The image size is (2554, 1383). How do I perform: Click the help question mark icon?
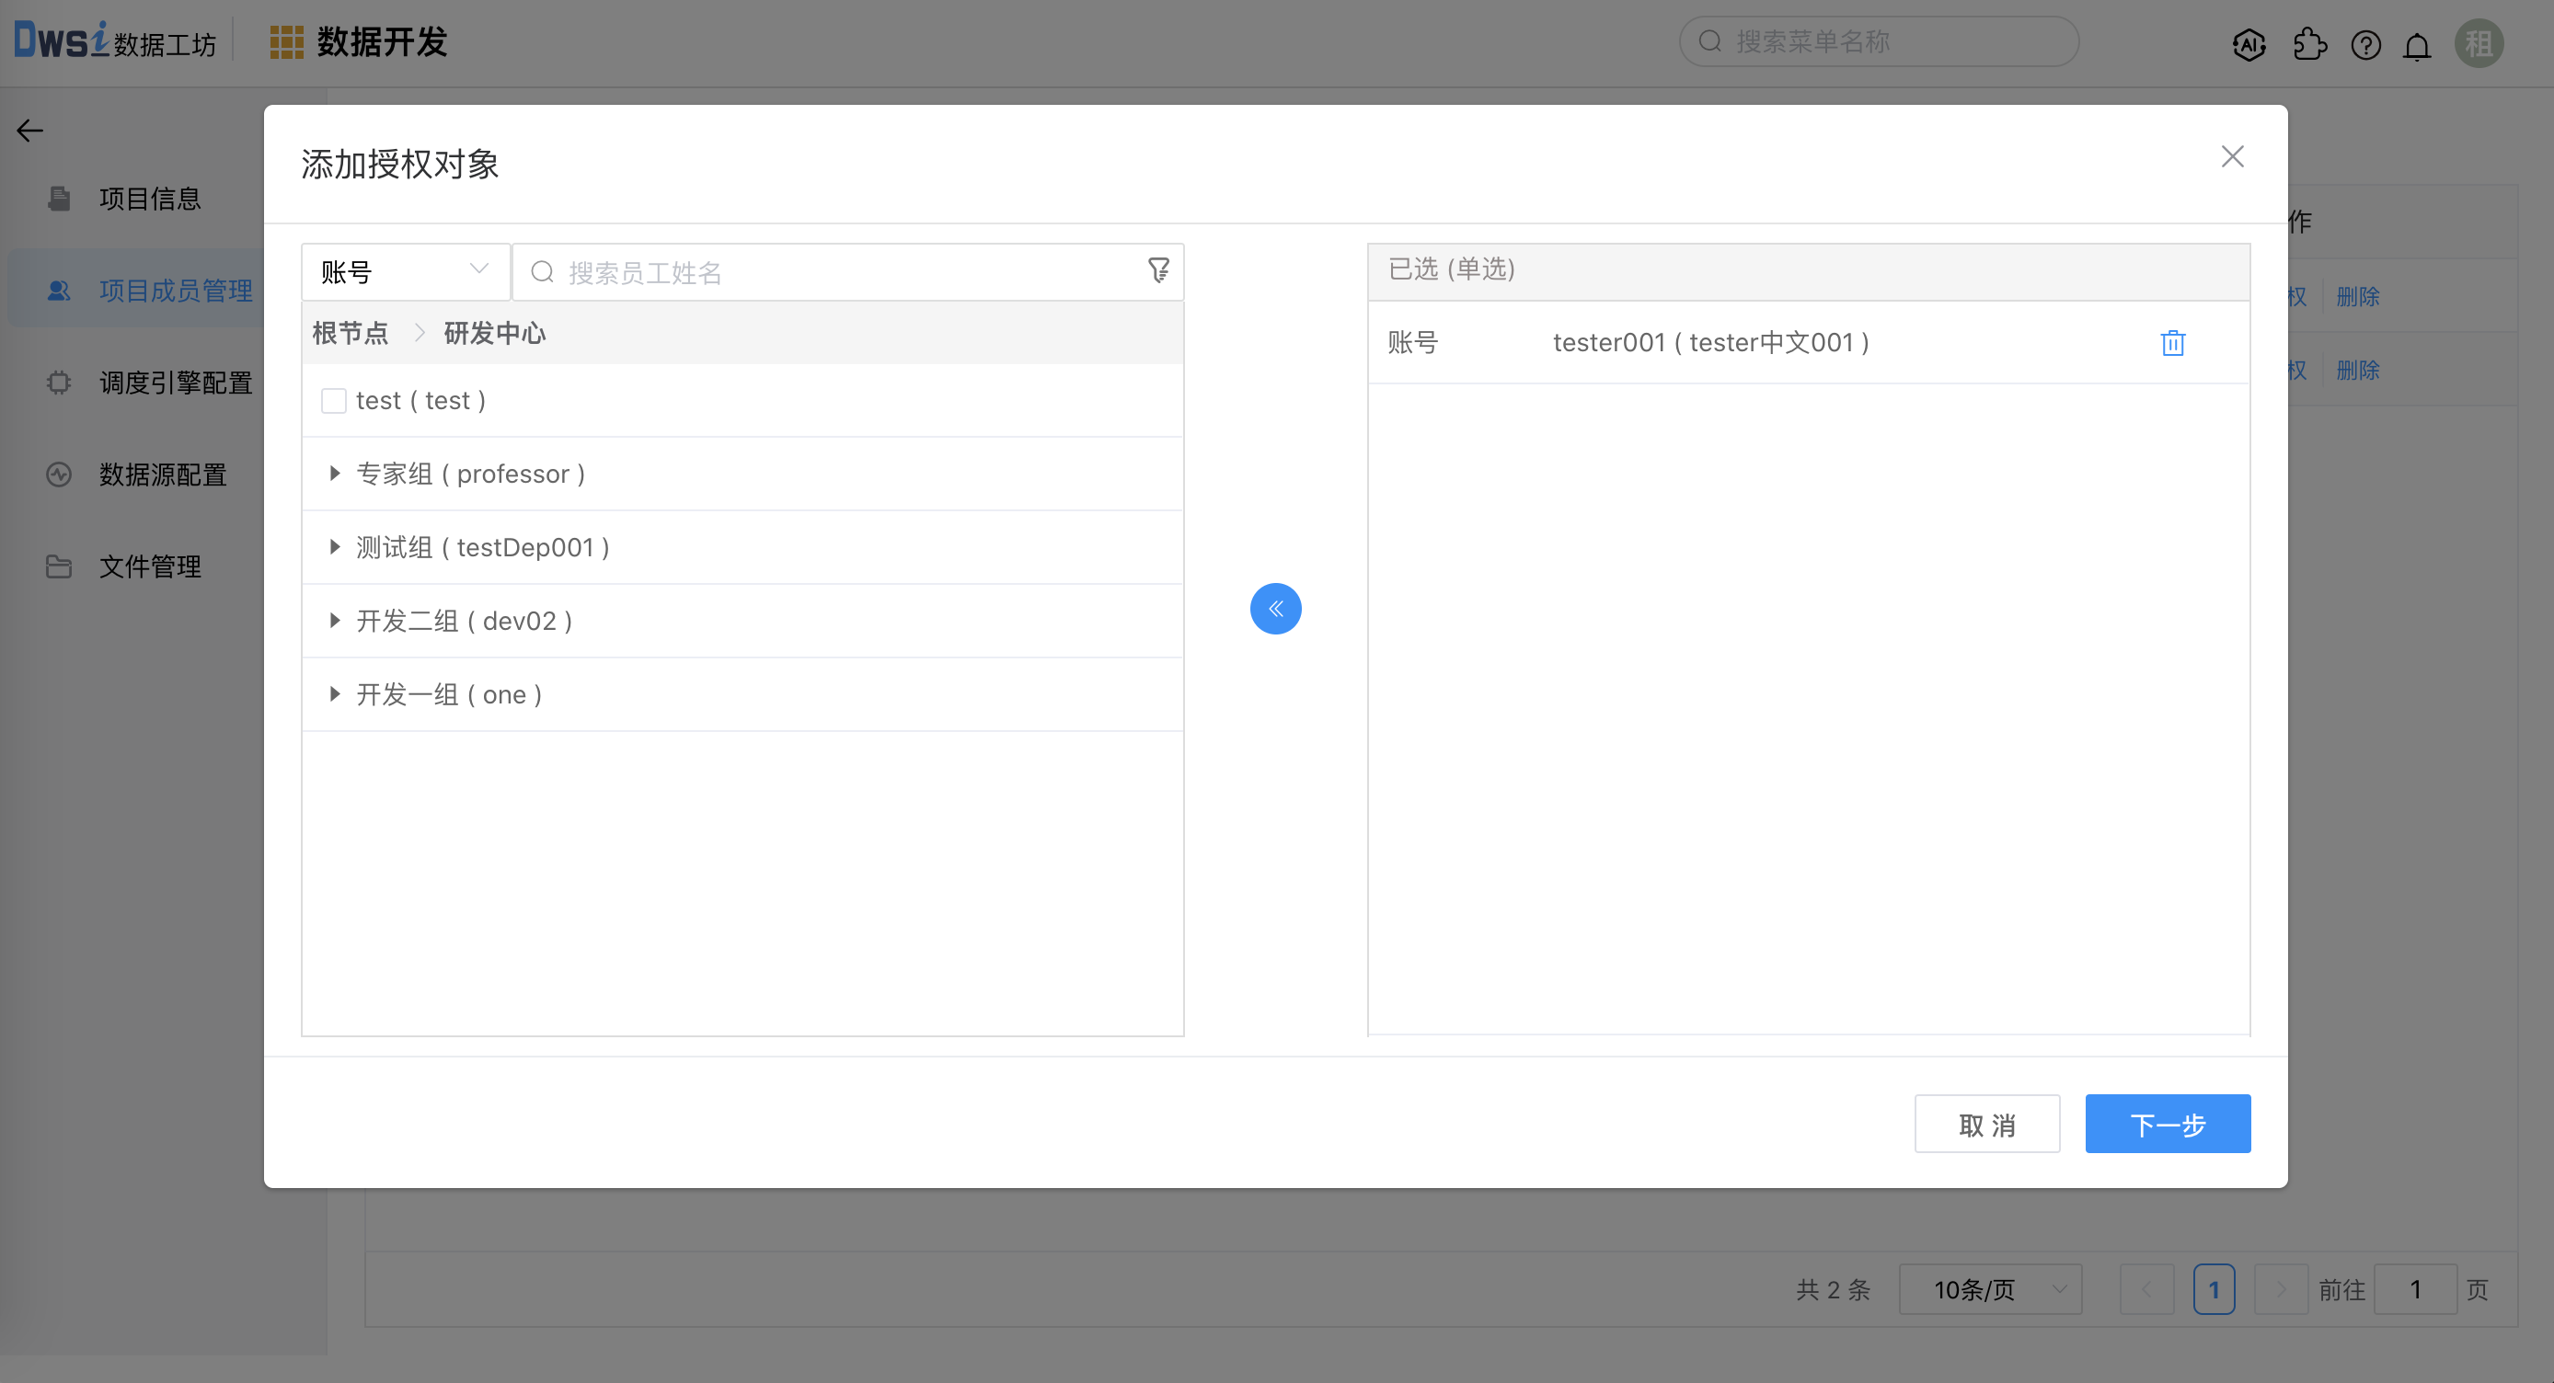coord(2365,44)
